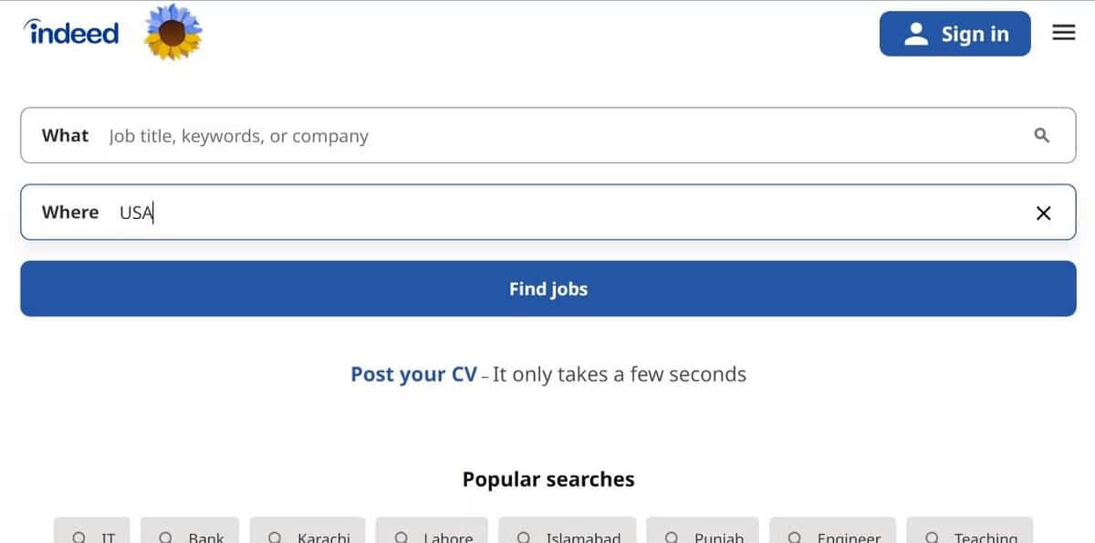Open the hamburger navigation menu
This screenshot has height=543, width=1095.
[x=1063, y=32]
